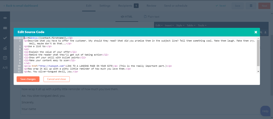Click the cube box icon in sidebar
The height and width of the screenshot is (119, 273).
5,58
